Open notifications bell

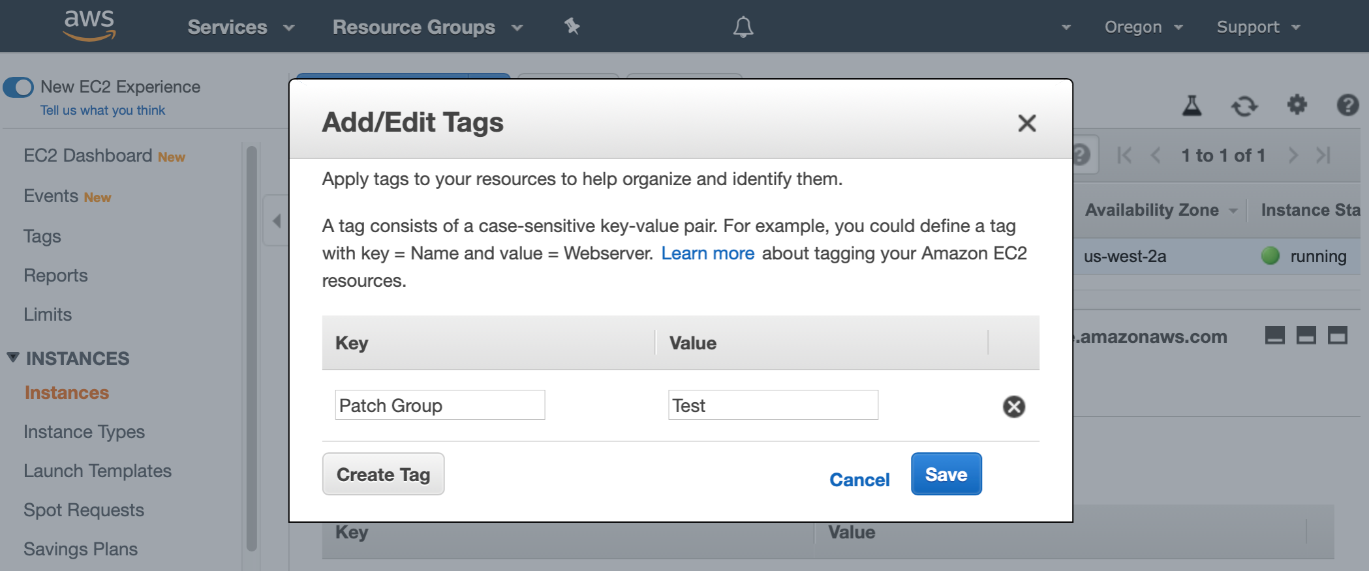743,27
